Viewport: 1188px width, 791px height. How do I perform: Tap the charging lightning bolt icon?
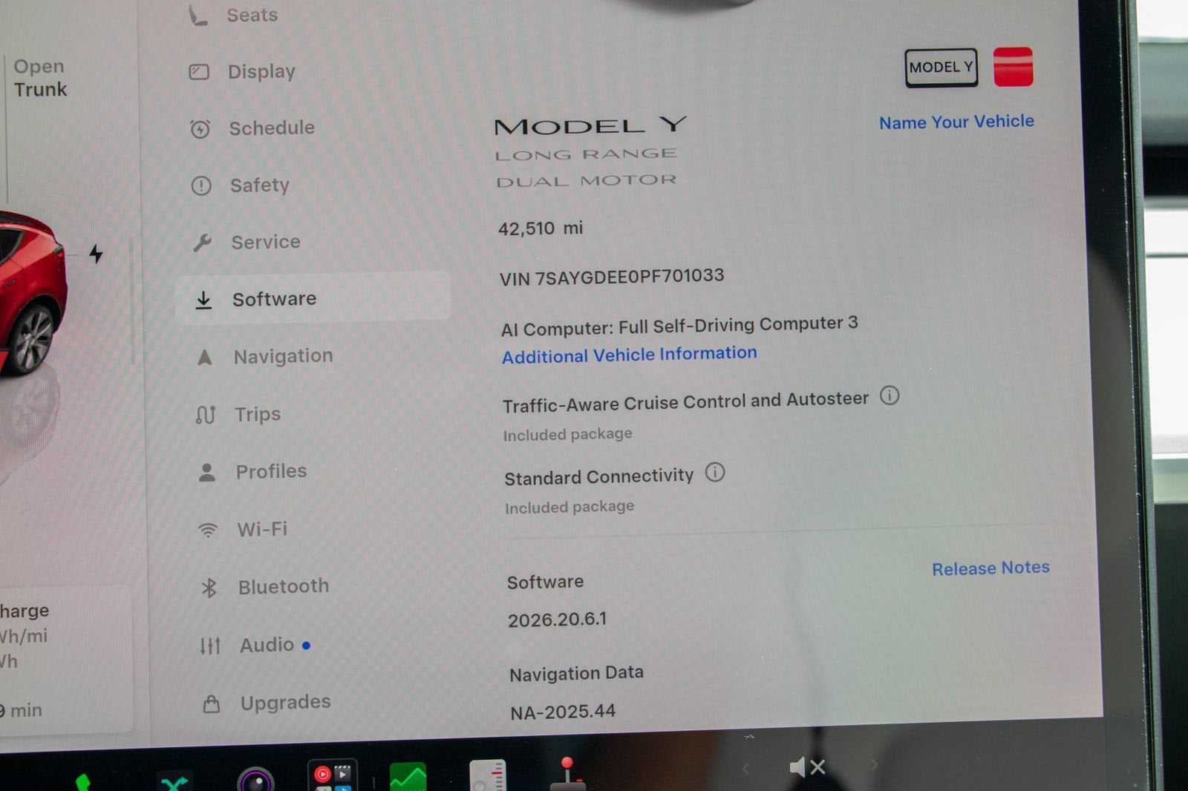pyautogui.click(x=96, y=254)
